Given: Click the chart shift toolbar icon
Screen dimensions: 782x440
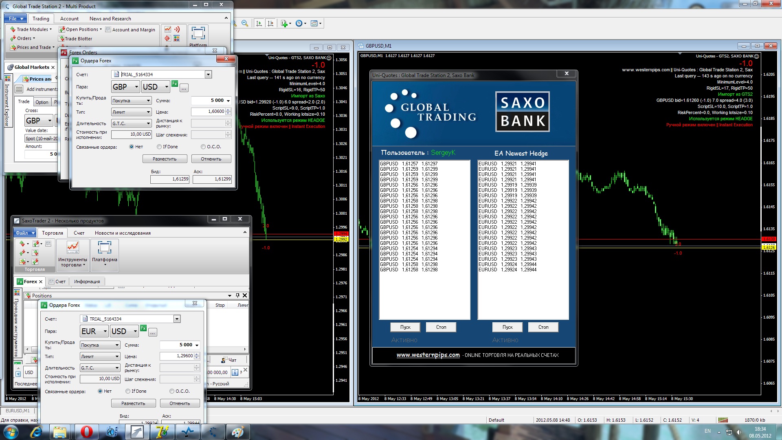Looking at the screenshot, I should [x=270, y=24].
